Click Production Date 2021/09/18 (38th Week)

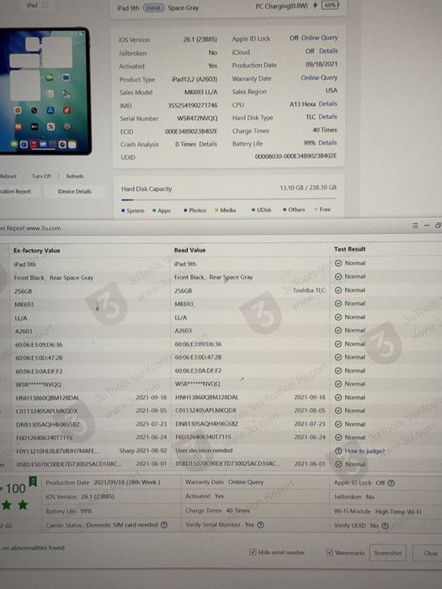click(103, 482)
